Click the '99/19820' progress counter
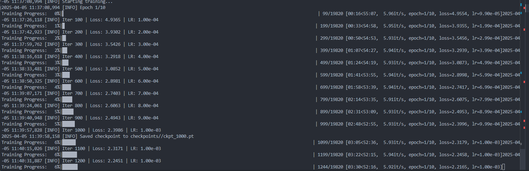This screenshot has width=529, height=171. click(x=333, y=13)
